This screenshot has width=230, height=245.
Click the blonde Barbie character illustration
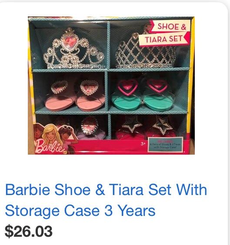[52, 134]
